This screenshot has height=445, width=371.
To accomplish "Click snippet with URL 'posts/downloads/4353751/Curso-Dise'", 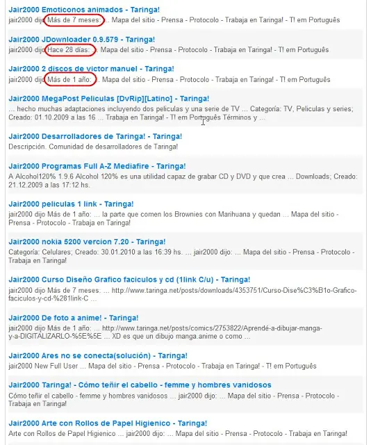I will tap(183, 295).
